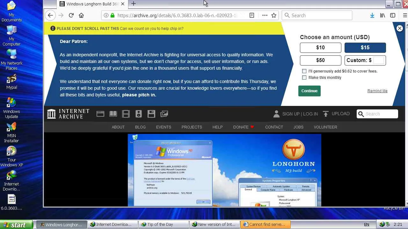408x229 pixels.
Task: Select Internet Download Manager desktop icon
Action: pyautogui.click(x=11, y=181)
